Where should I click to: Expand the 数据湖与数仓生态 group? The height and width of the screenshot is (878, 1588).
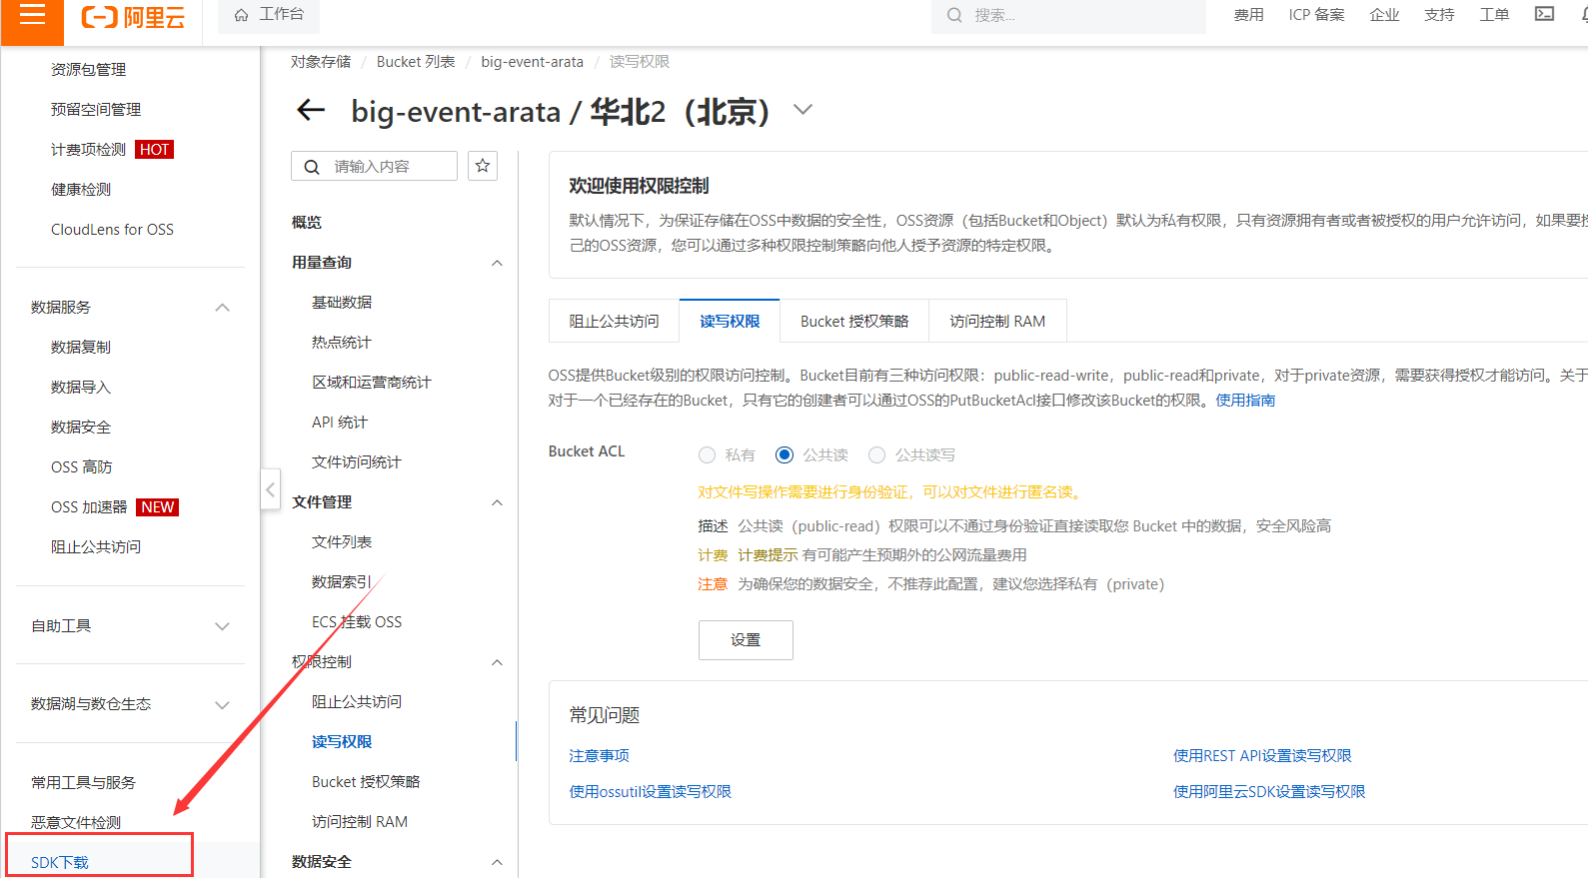(223, 704)
